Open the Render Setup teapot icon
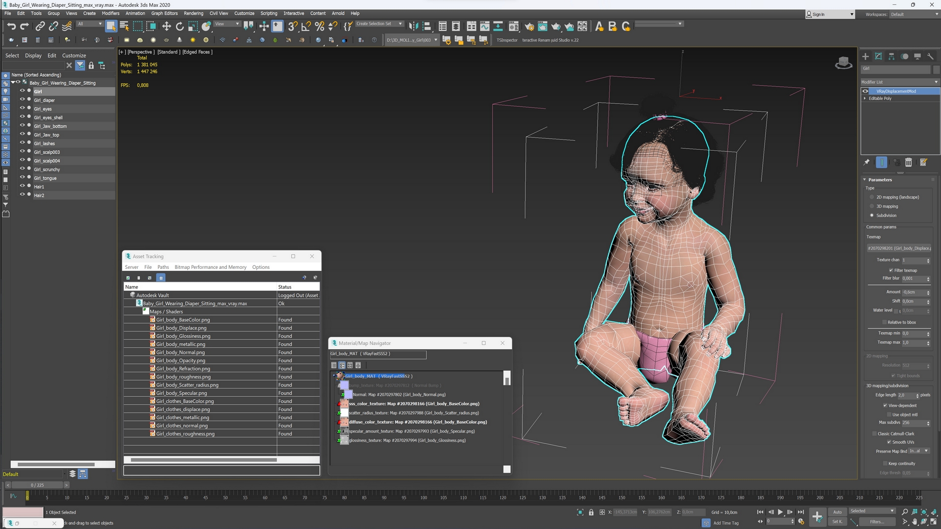The image size is (941, 529). coord(529,26)
